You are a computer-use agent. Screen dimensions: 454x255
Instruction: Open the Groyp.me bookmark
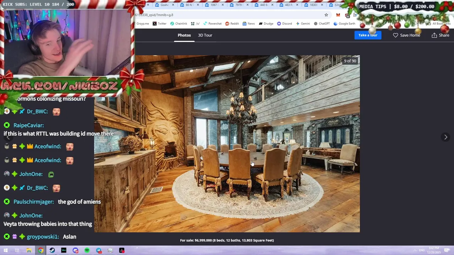pos(143,24)
